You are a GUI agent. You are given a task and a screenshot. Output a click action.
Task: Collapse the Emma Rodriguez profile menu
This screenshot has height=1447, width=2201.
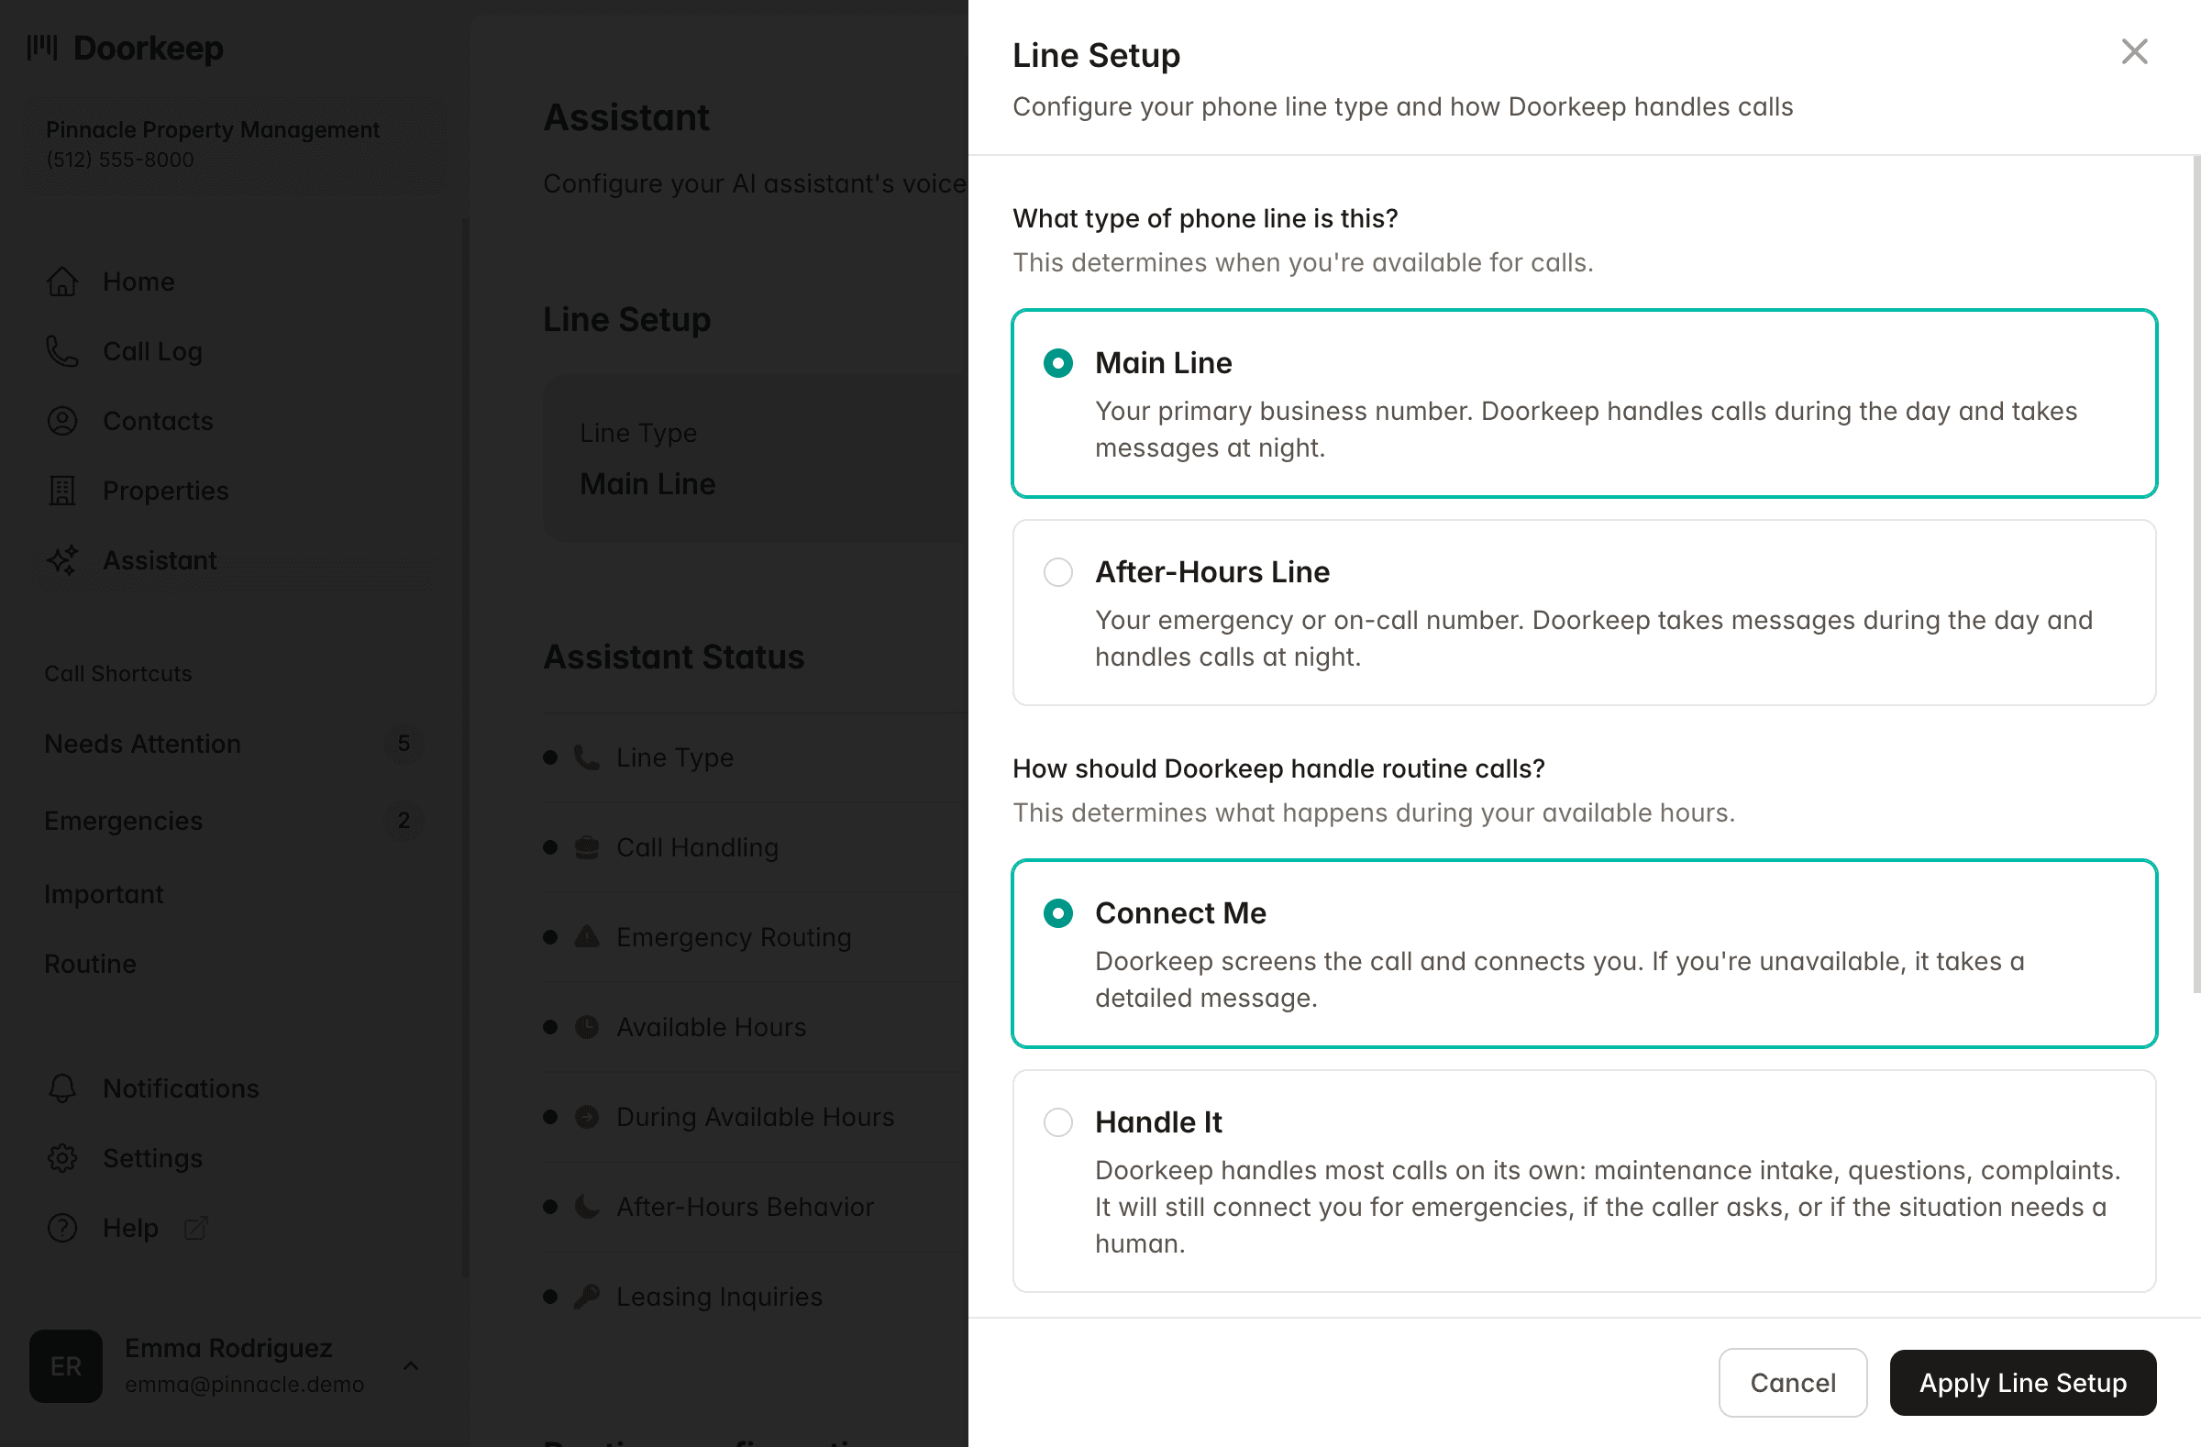411,1366
